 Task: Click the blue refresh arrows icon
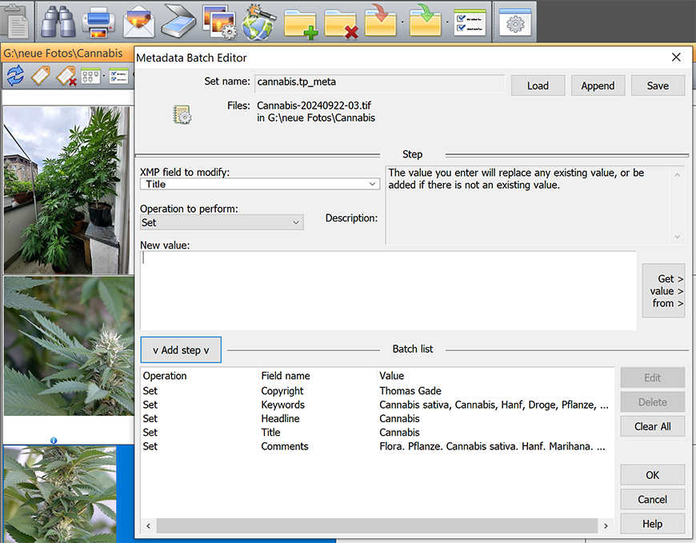(x=15, y=76)
